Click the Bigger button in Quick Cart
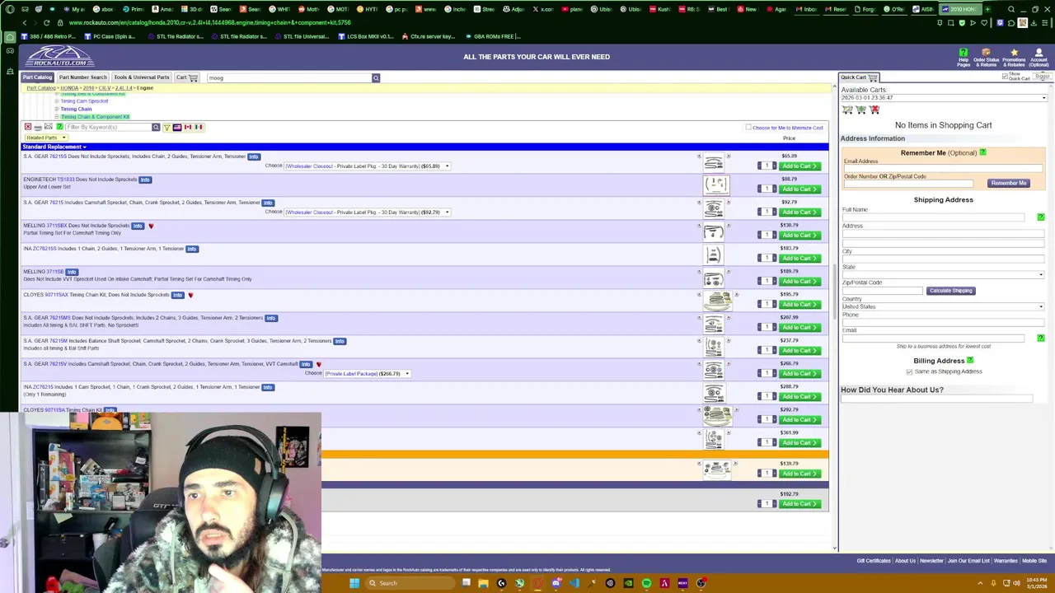The height and width of the screenshot is (593, 1055). point(1043,76)
